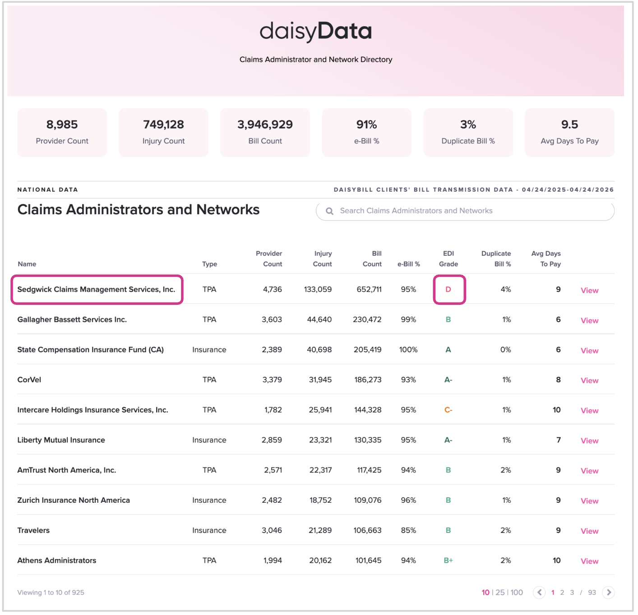Click the Duplicate Bill % summary card
This screenshot has width=638, height=615.
click(468, 133)
